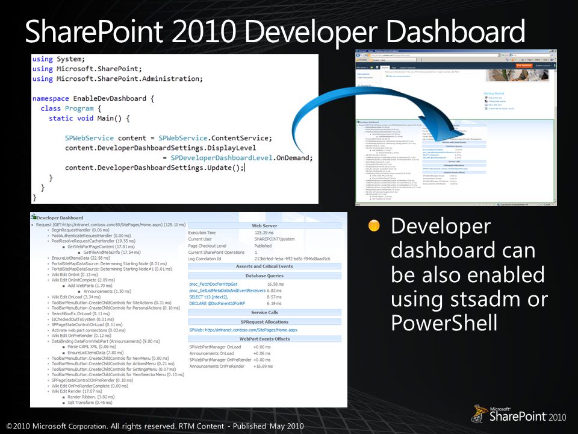Click the Xslt Transform (0.45 ms) row

click(x=90, y=403)
